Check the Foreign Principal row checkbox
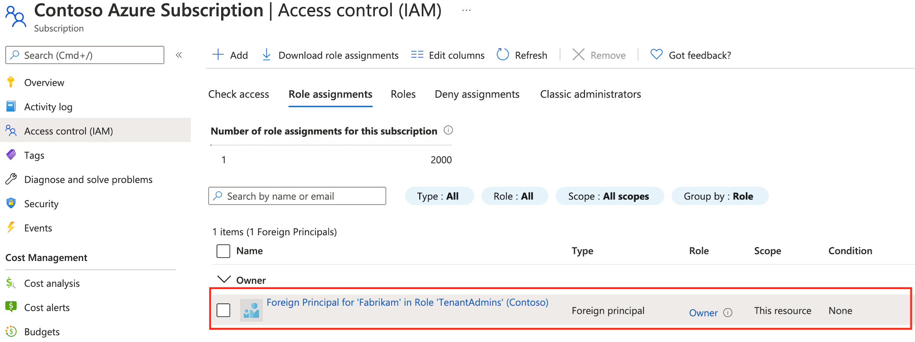This screenshot has width=915, height=342. point(223,310)
